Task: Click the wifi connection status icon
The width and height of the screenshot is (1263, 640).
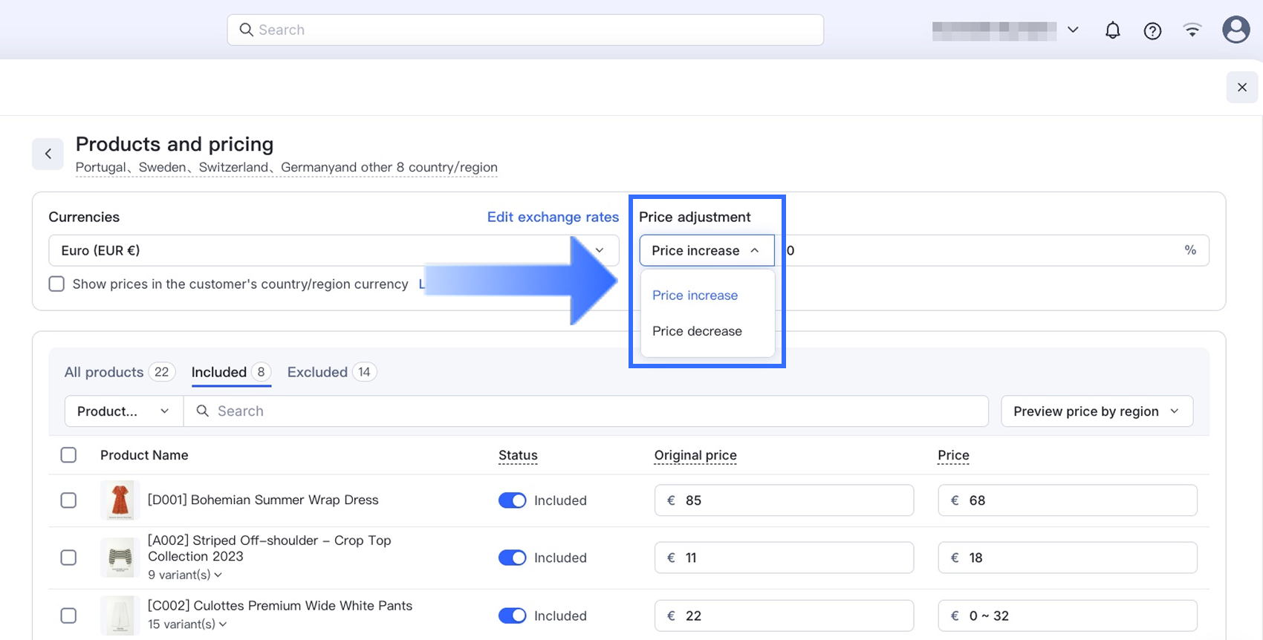Action: point(1192,30)
